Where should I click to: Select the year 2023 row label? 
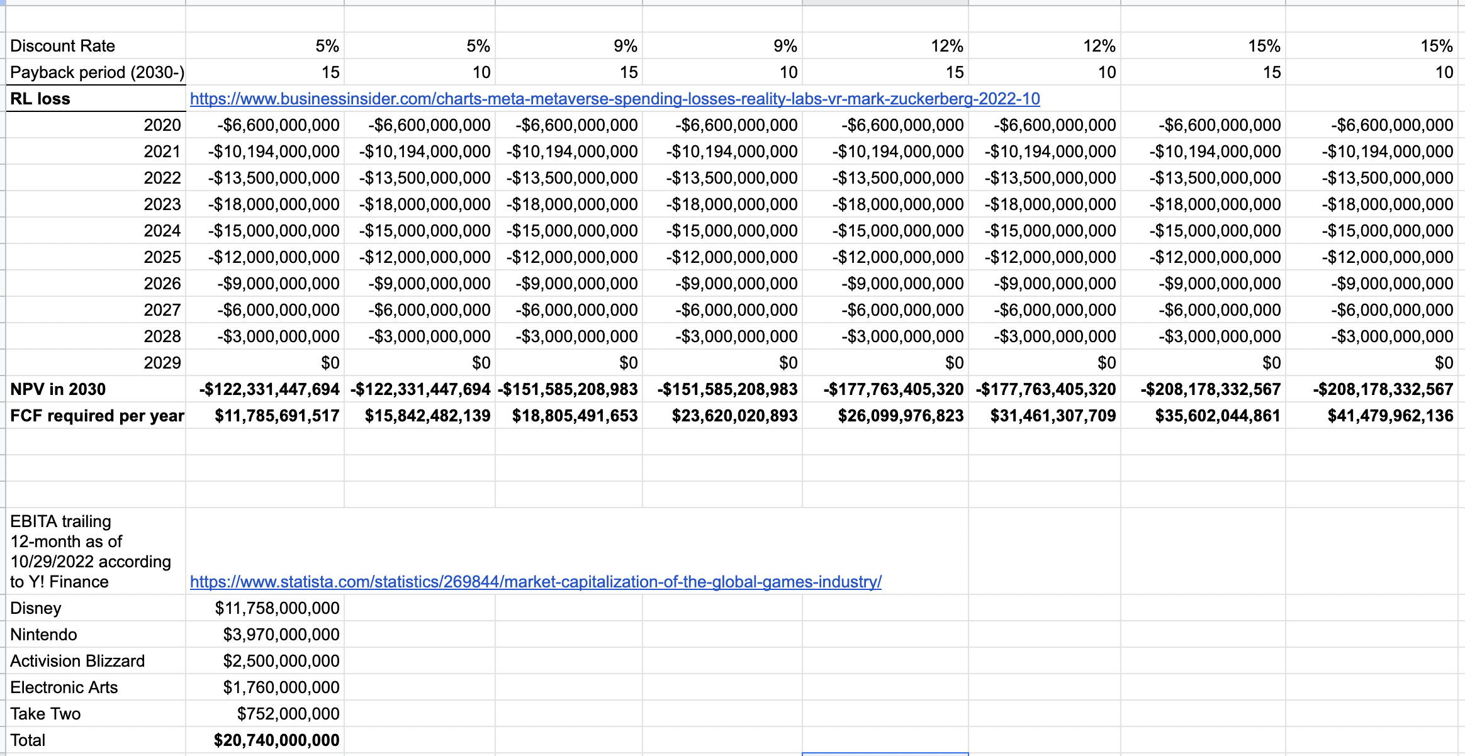point(96,204)
